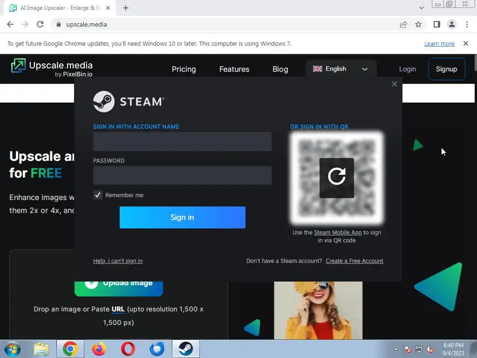Go to the Pricing menu item
477x358 pixels.
(184, 69)
